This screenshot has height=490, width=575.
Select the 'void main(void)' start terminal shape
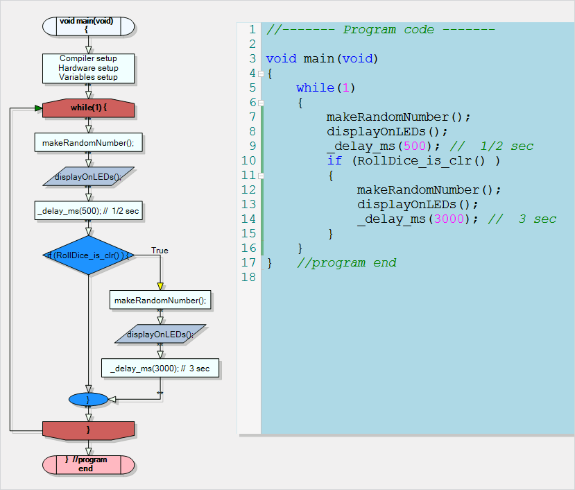(88, 26)
